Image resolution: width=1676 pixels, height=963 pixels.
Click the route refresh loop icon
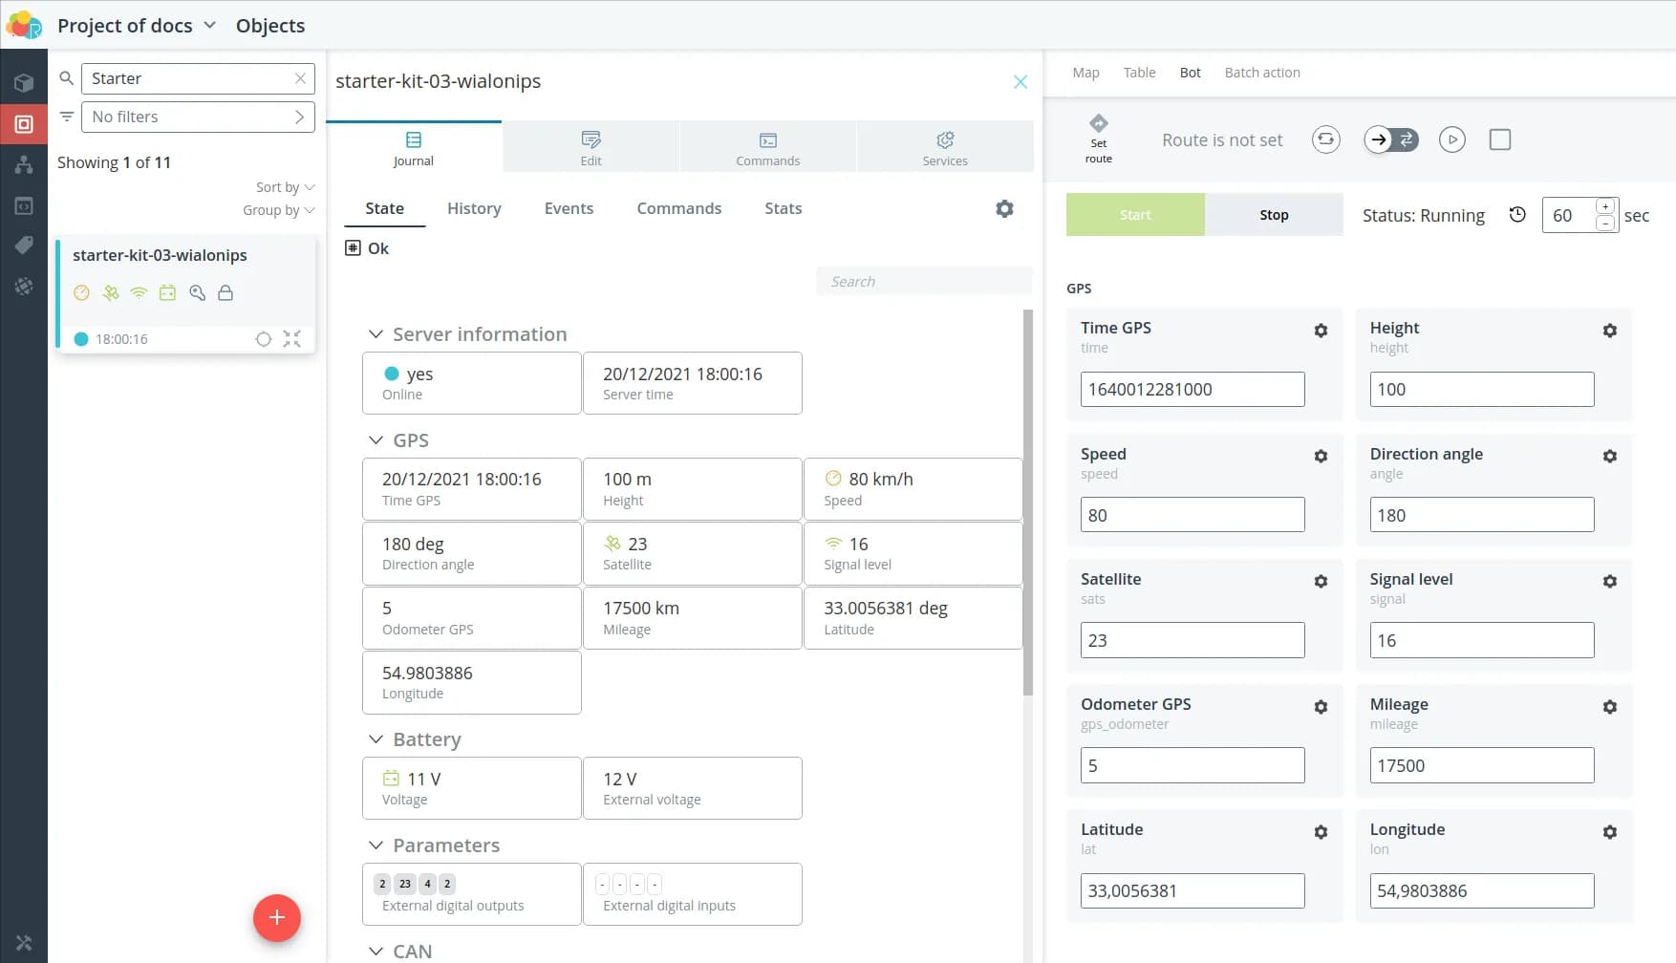pos(1325,139)
